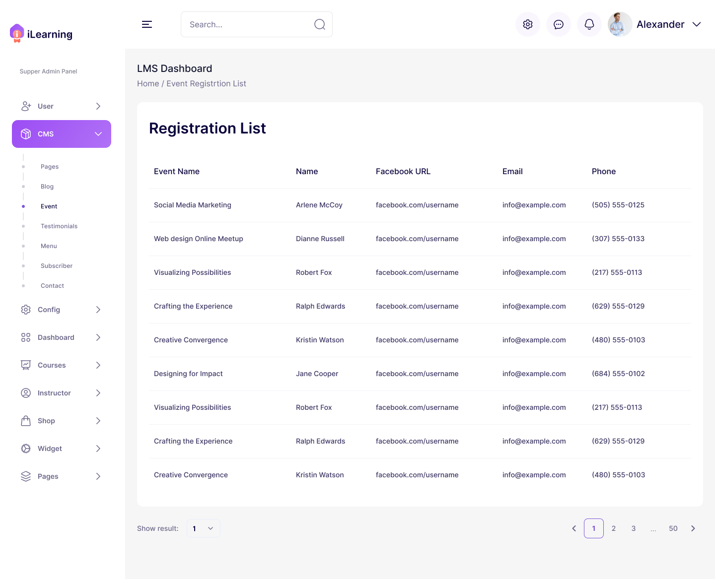The image size is (715, 579).
Task: Check notifications via the bell icon
Action: [589, 24]
